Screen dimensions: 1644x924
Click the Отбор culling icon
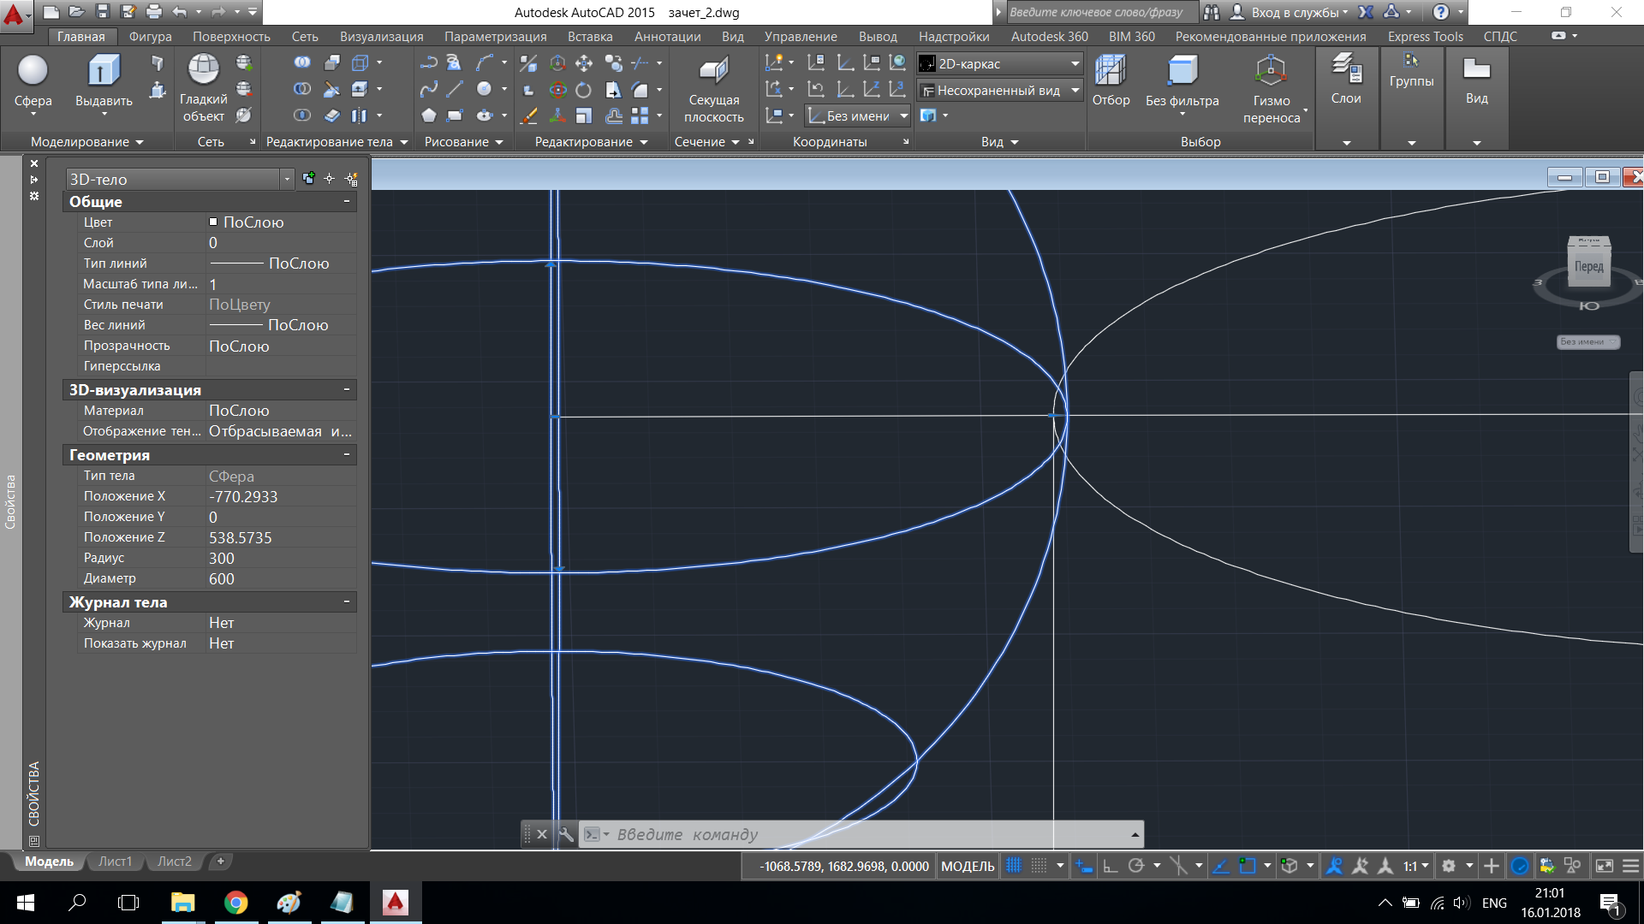click(1111, 81)
